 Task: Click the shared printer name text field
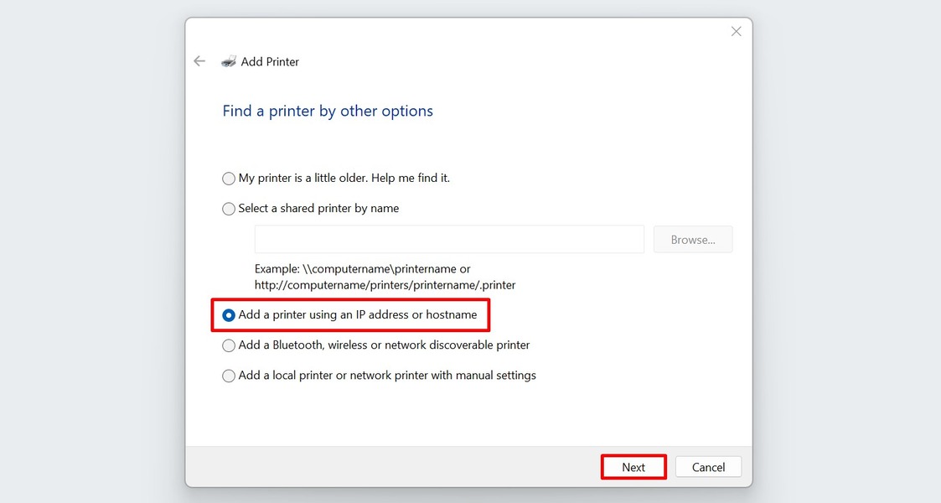[x=449, y=239]
